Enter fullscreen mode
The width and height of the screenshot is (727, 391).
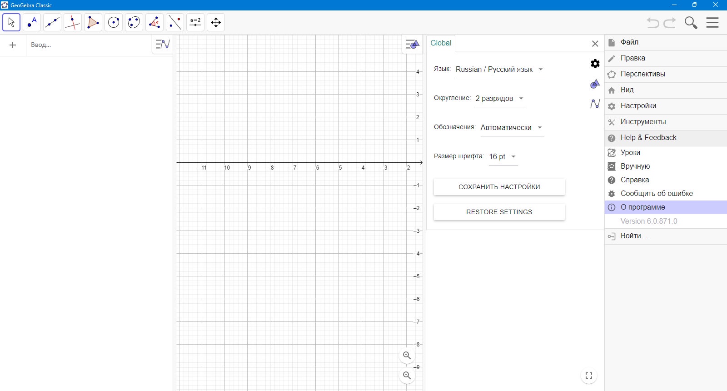[589, 376]
